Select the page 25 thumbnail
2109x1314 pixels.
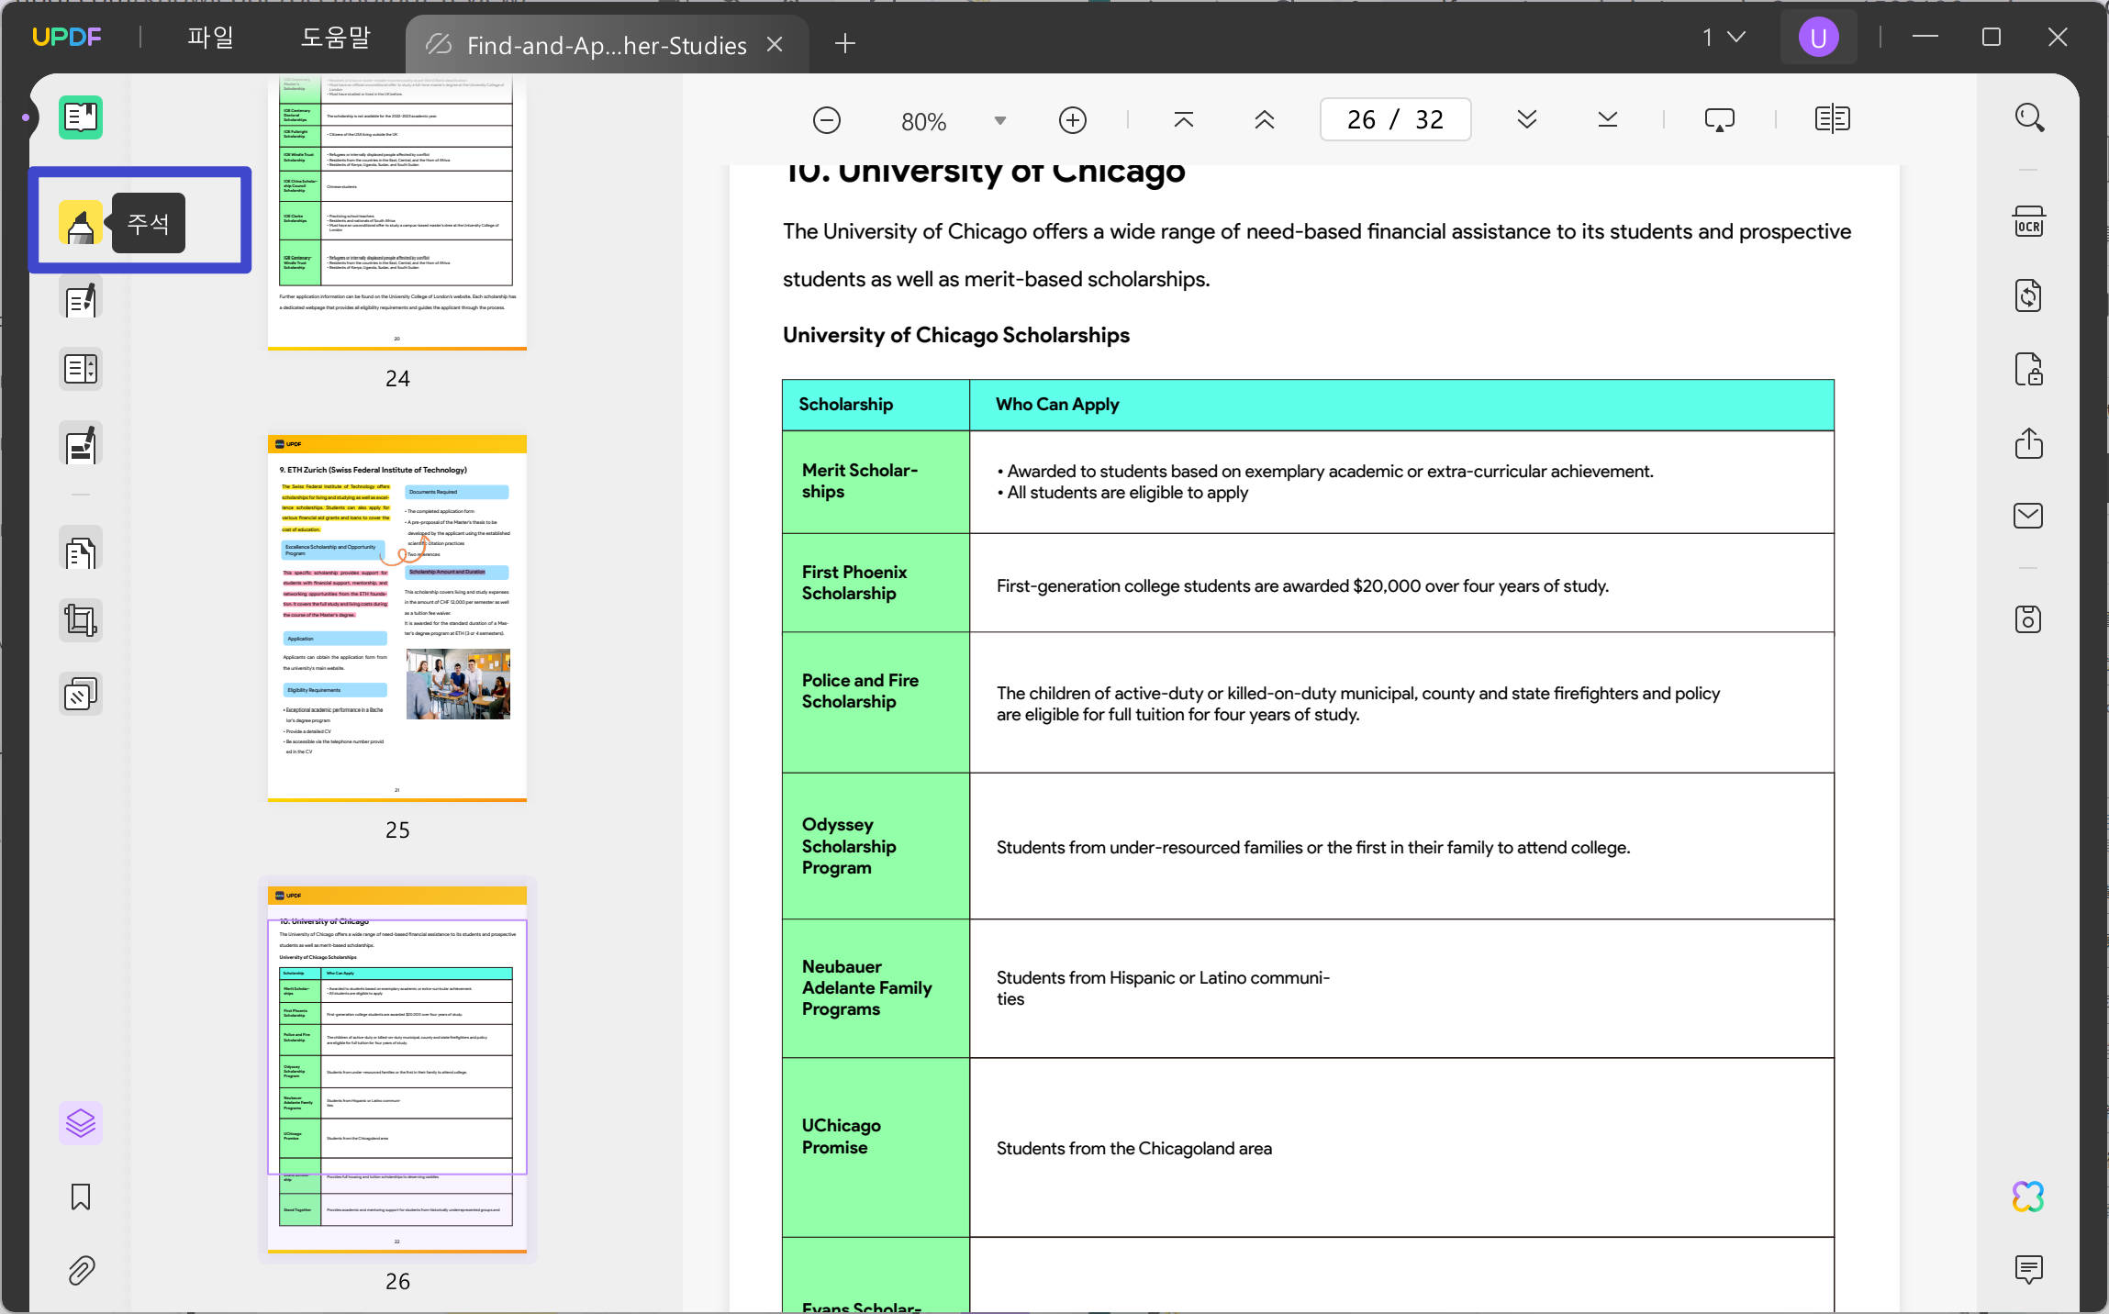[x=397, y=618]
